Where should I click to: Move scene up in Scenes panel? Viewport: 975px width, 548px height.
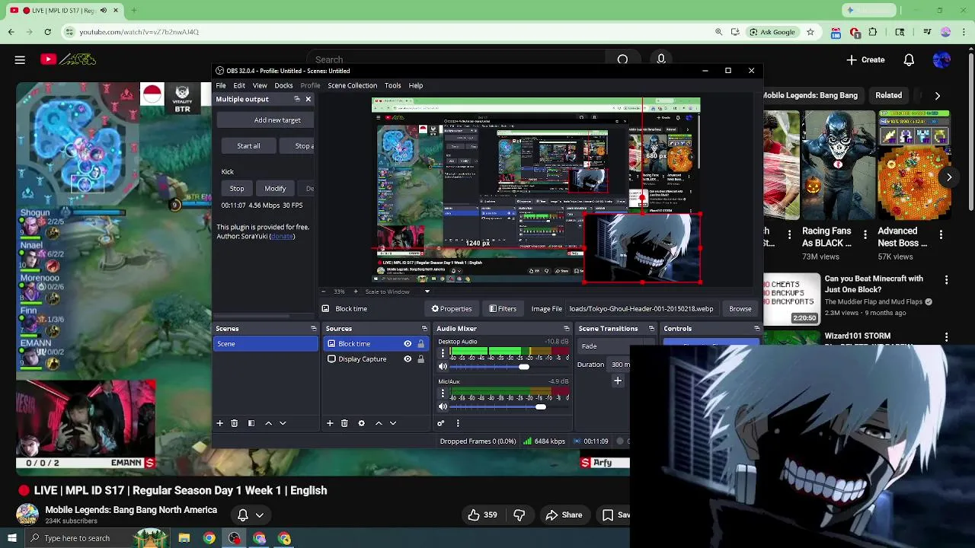point(268,423)
